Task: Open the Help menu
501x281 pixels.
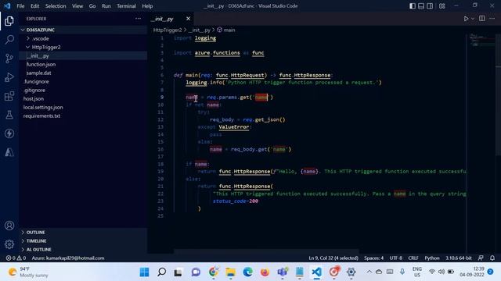Action: click(x=147, y=6)
